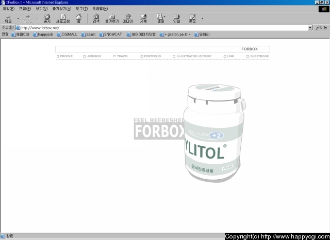This screenshot has width=330, height=240.
Task: Open the Search toolbar icon
Action: click(x=96, y=19)
